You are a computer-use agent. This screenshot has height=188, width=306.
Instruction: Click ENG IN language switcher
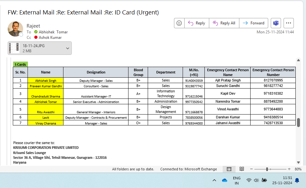236,180
